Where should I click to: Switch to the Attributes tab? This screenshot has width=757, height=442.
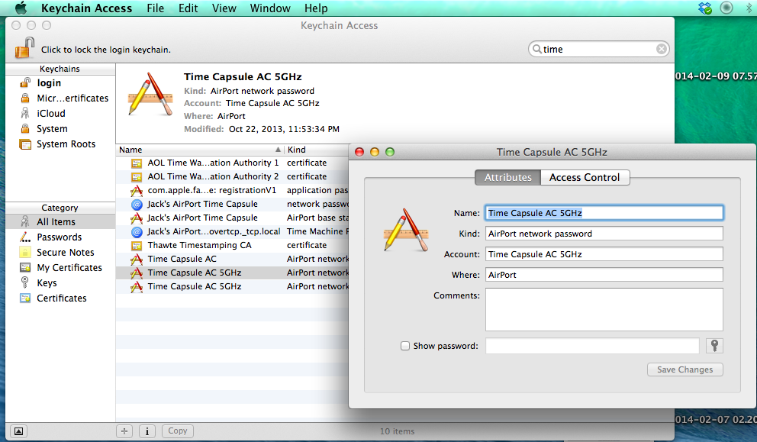pyautogui.click(x=508, y=177)
